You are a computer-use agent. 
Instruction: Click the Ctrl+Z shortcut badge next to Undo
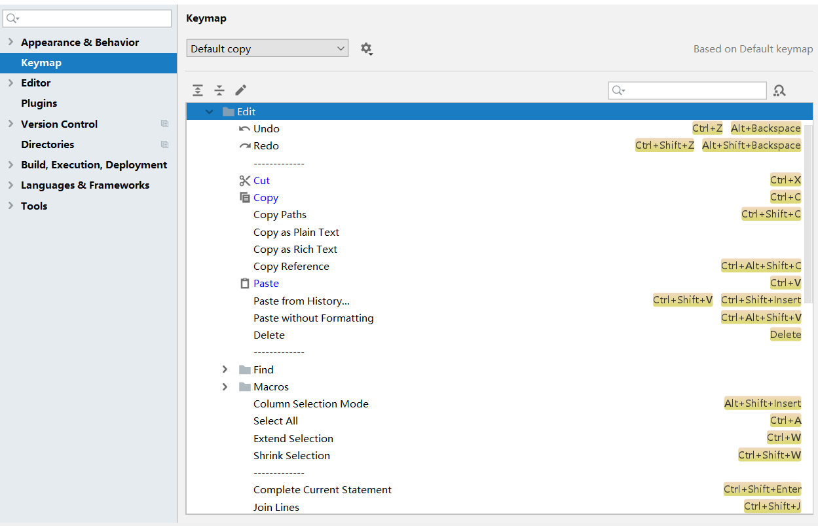tap(707, 128)
